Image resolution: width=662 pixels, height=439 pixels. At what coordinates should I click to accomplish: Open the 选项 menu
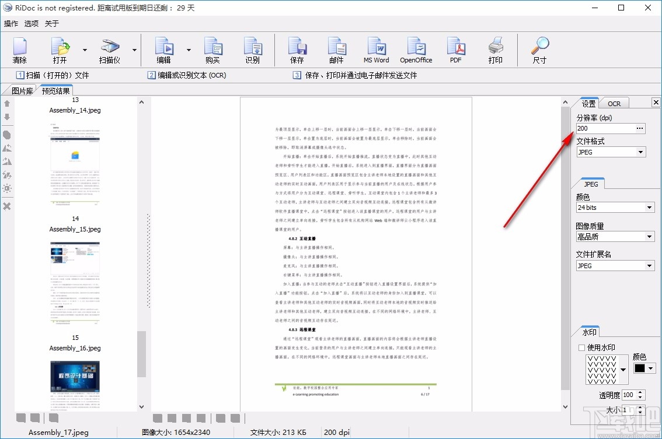[x=32, y=24]
